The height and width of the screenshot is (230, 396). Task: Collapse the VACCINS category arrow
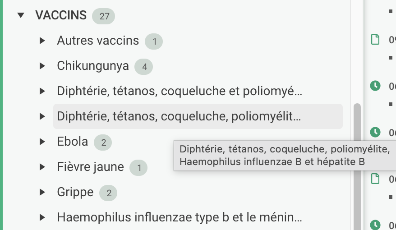[20, 15]
